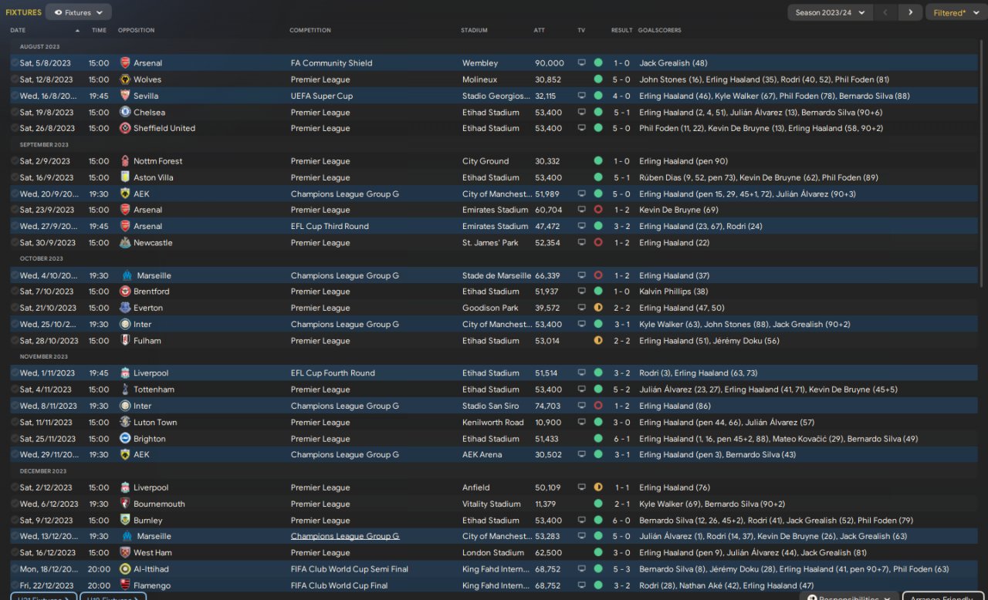
Task: Click the Flamengo club badge
Action: 125,585
